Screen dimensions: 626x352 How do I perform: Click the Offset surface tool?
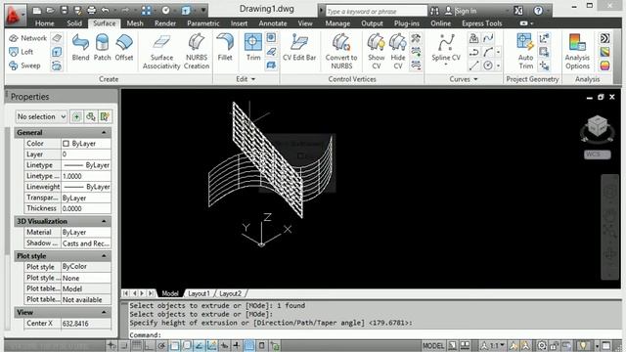[124, 47]
